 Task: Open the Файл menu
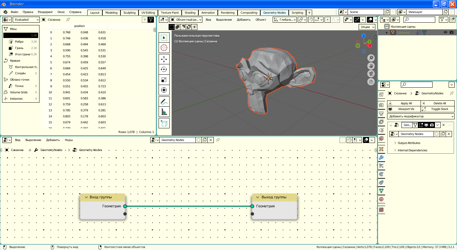[x=14, y=12]
